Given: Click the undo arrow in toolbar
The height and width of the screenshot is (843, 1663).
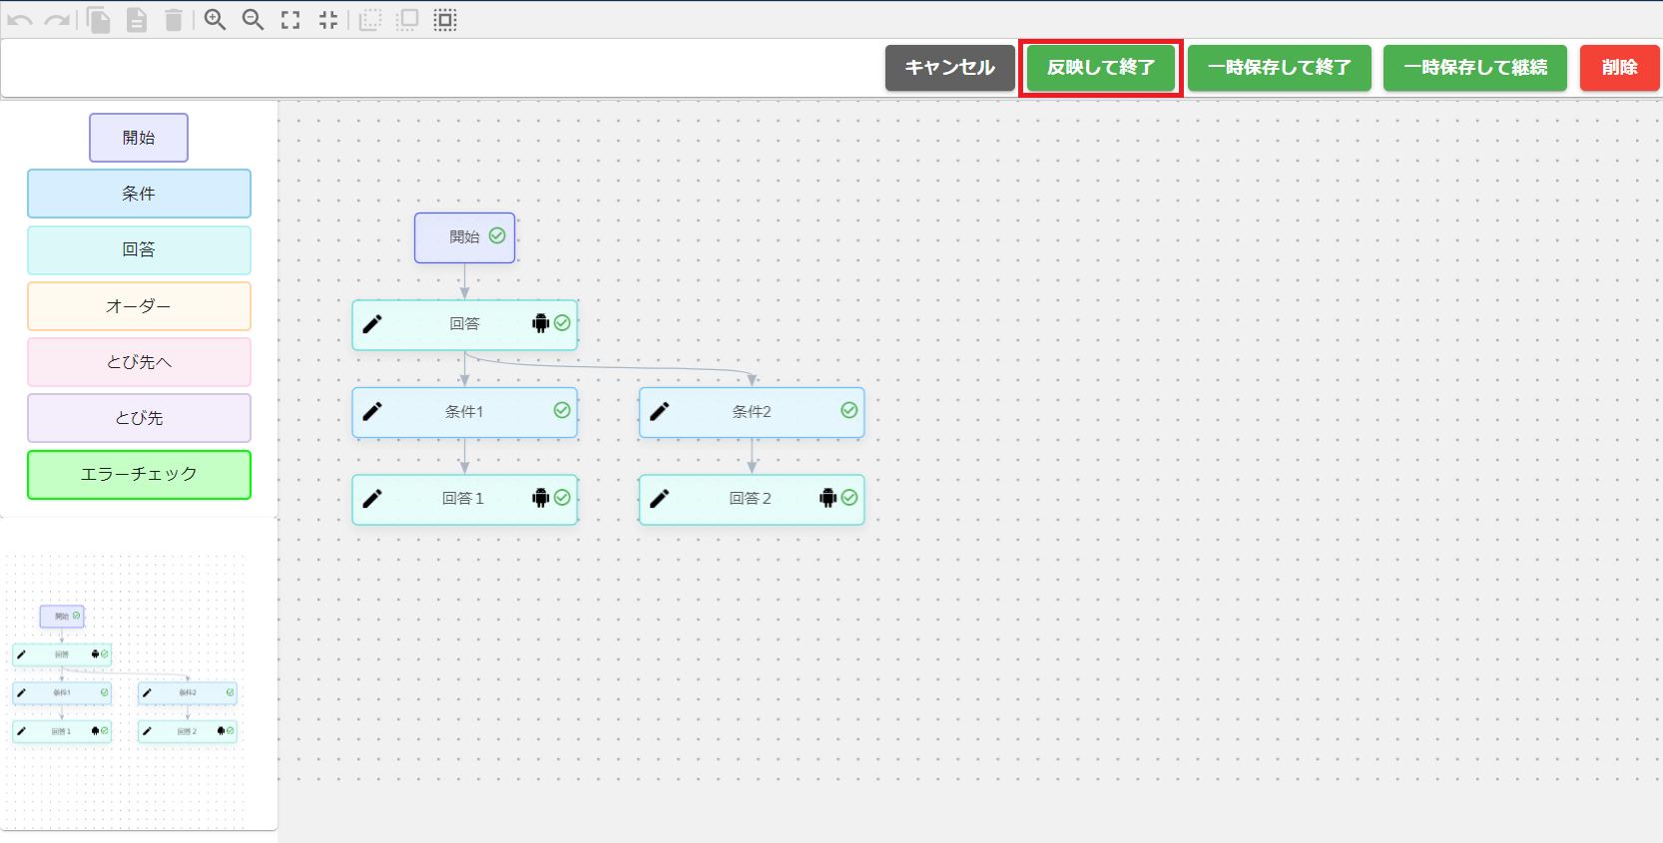Looking at the screenshot, I should pyautogui.click(x=20, y=20).
